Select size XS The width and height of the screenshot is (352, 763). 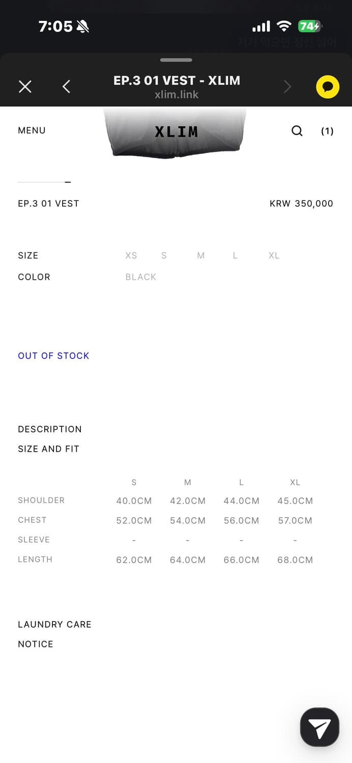(131, 255)
